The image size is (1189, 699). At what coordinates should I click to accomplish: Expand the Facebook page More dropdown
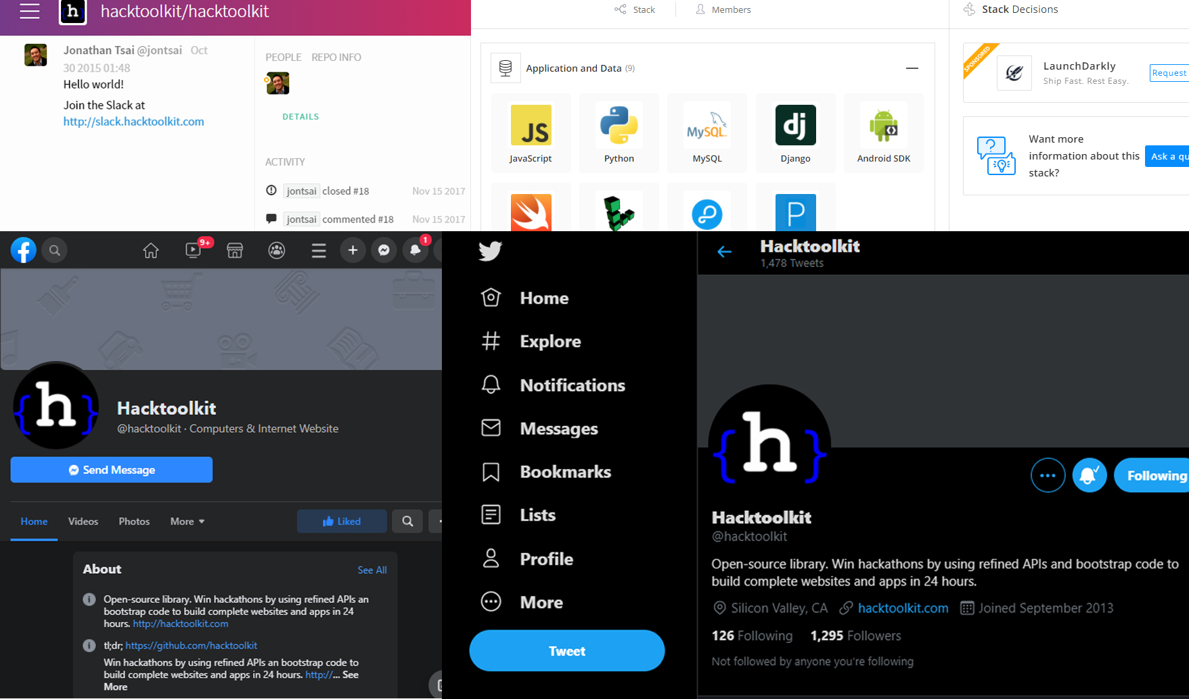tap(187, 521)
